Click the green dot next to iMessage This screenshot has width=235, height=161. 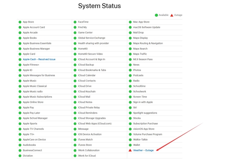pos(75,129)
